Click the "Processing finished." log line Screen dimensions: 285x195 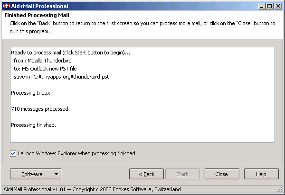[33, 125]
